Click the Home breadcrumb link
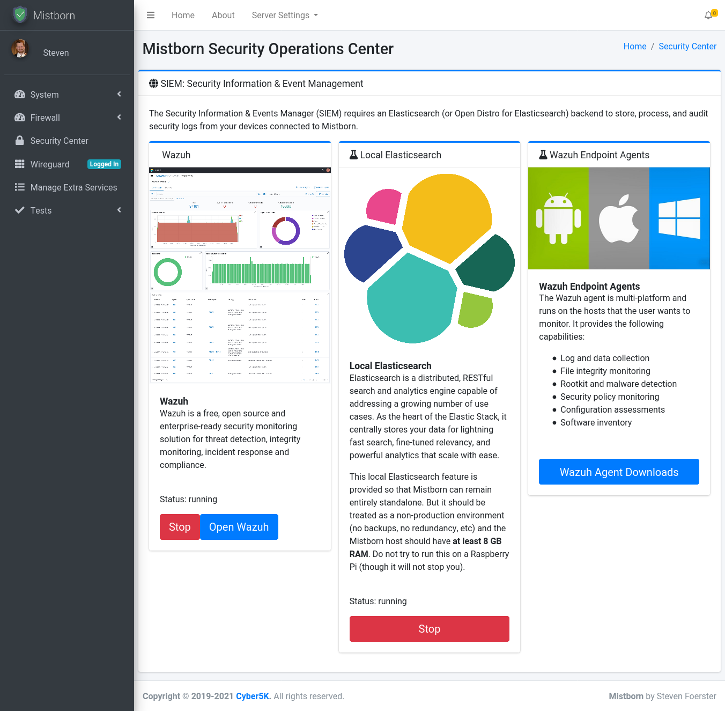Viewport: 725px width, 711px height. tap(635, 46)
